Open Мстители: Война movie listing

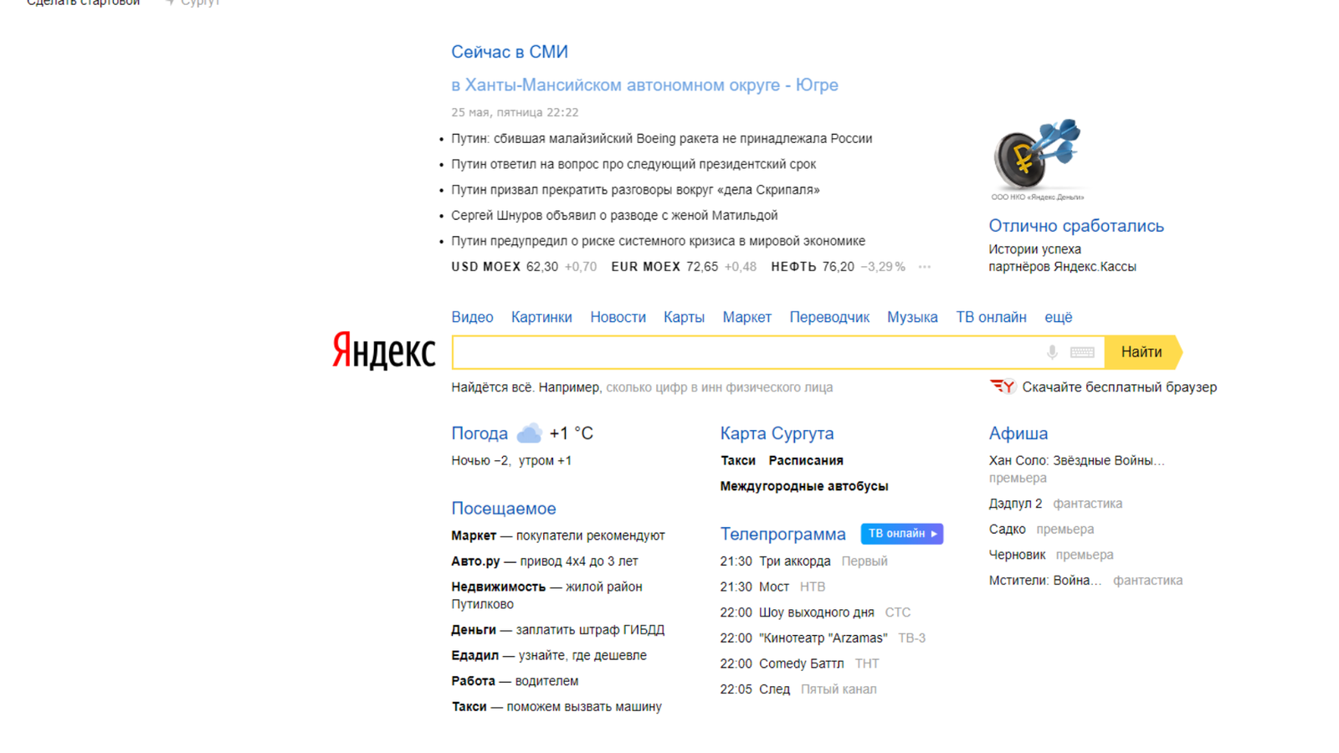point(1045,581)
